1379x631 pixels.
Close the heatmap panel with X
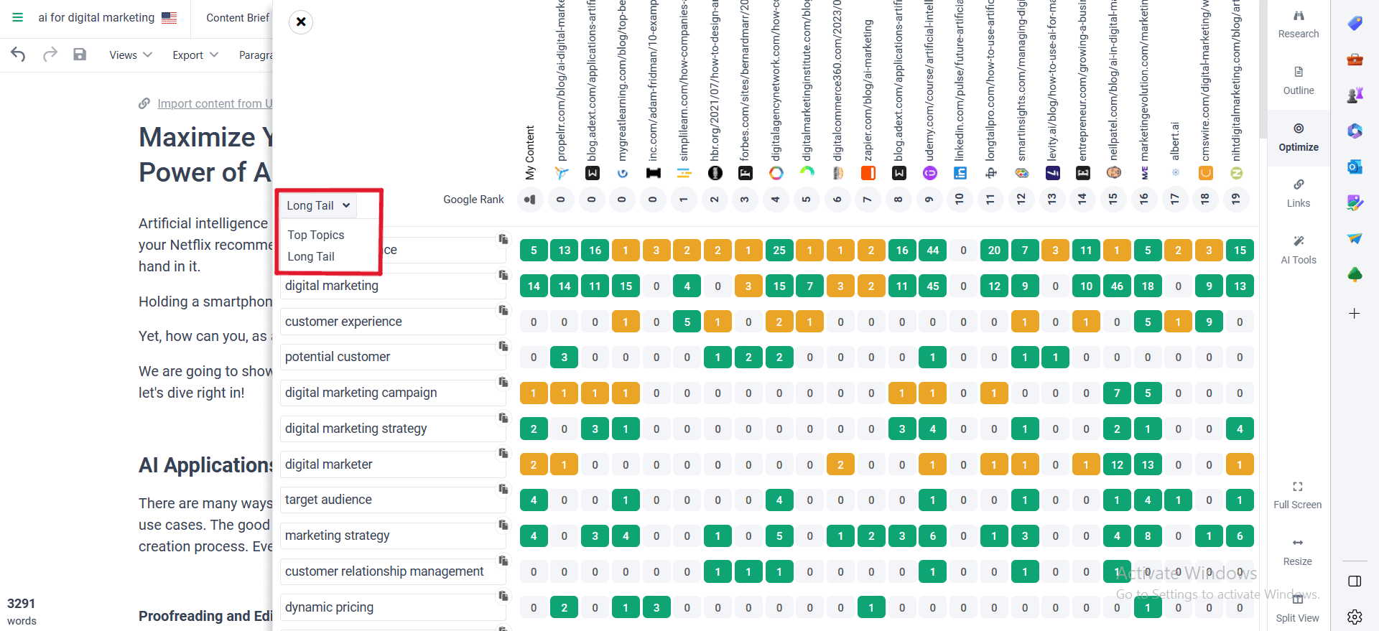tap(301, 22)
